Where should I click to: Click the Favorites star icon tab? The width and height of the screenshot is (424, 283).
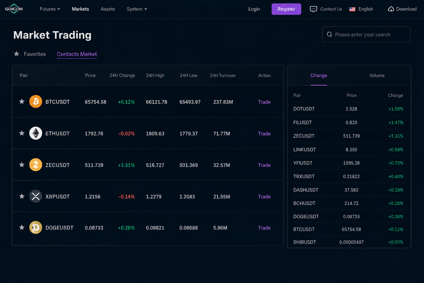(x=17, y=54)
